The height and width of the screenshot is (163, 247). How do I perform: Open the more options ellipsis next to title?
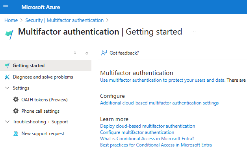coord(193,32)
